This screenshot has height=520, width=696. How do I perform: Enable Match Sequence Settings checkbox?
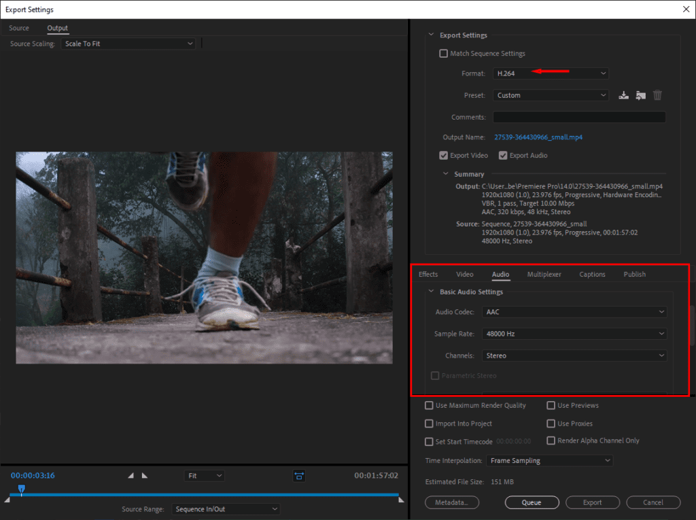(443, 53)
